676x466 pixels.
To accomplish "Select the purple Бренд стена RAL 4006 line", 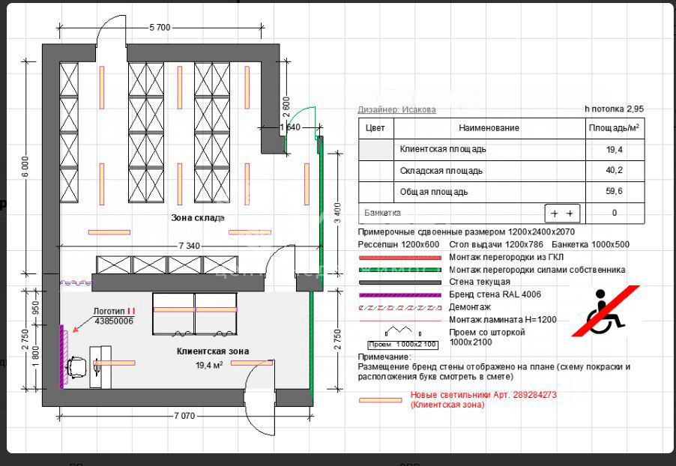I will pyautogui.click(x=400, y=295).
